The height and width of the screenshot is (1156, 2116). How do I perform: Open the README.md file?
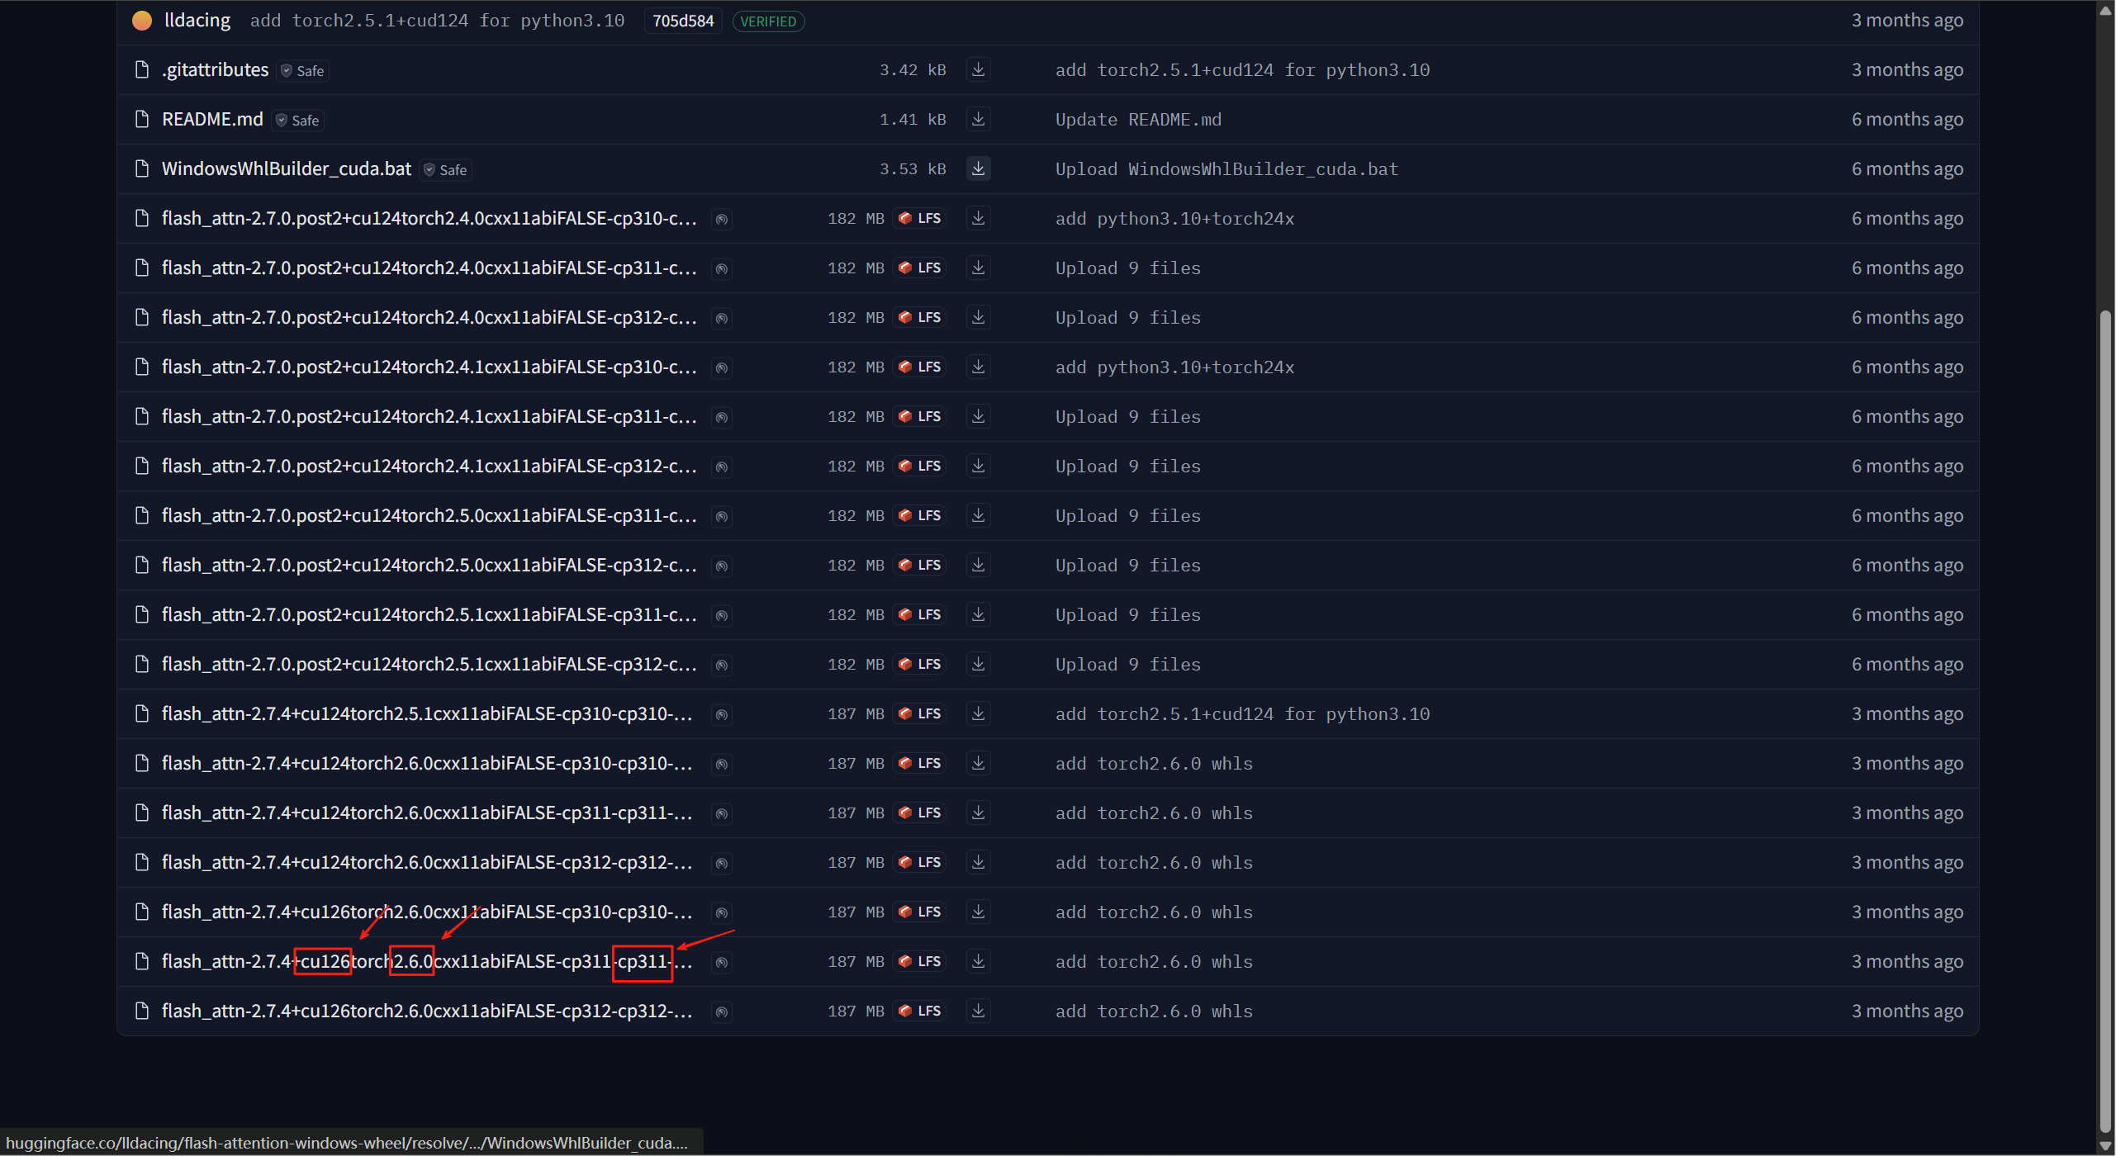pyautogui.click(x=212, y=119)
